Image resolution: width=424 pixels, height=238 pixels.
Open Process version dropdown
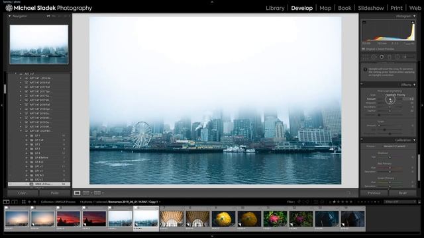coord(395,146)
